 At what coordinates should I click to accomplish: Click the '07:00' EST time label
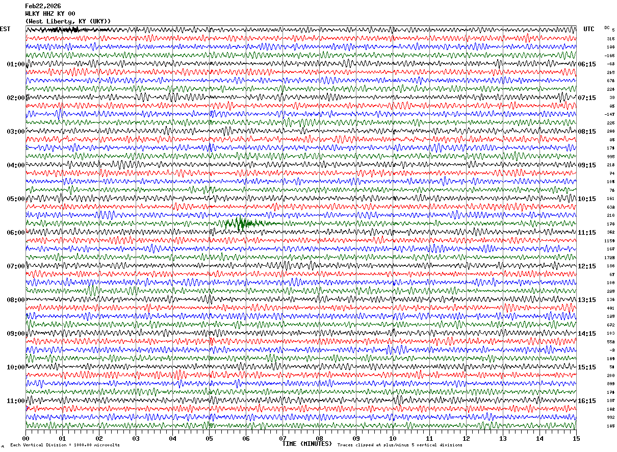click(16, 266)
